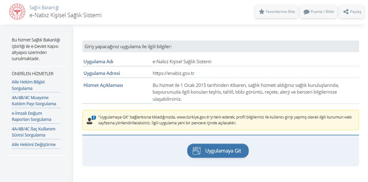The image size is (368, 182).
Task: Click the Uygulama Adı row label
Action: pos(98,62)
